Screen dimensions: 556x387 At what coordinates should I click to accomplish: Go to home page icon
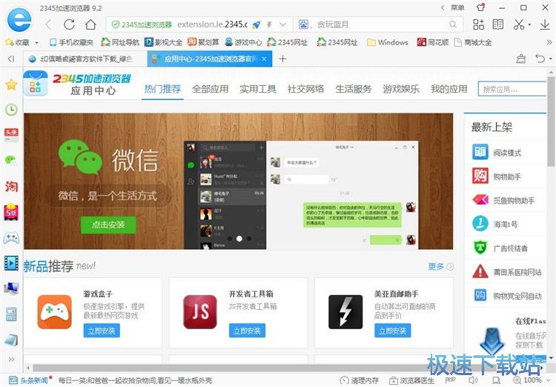[90, 24]
